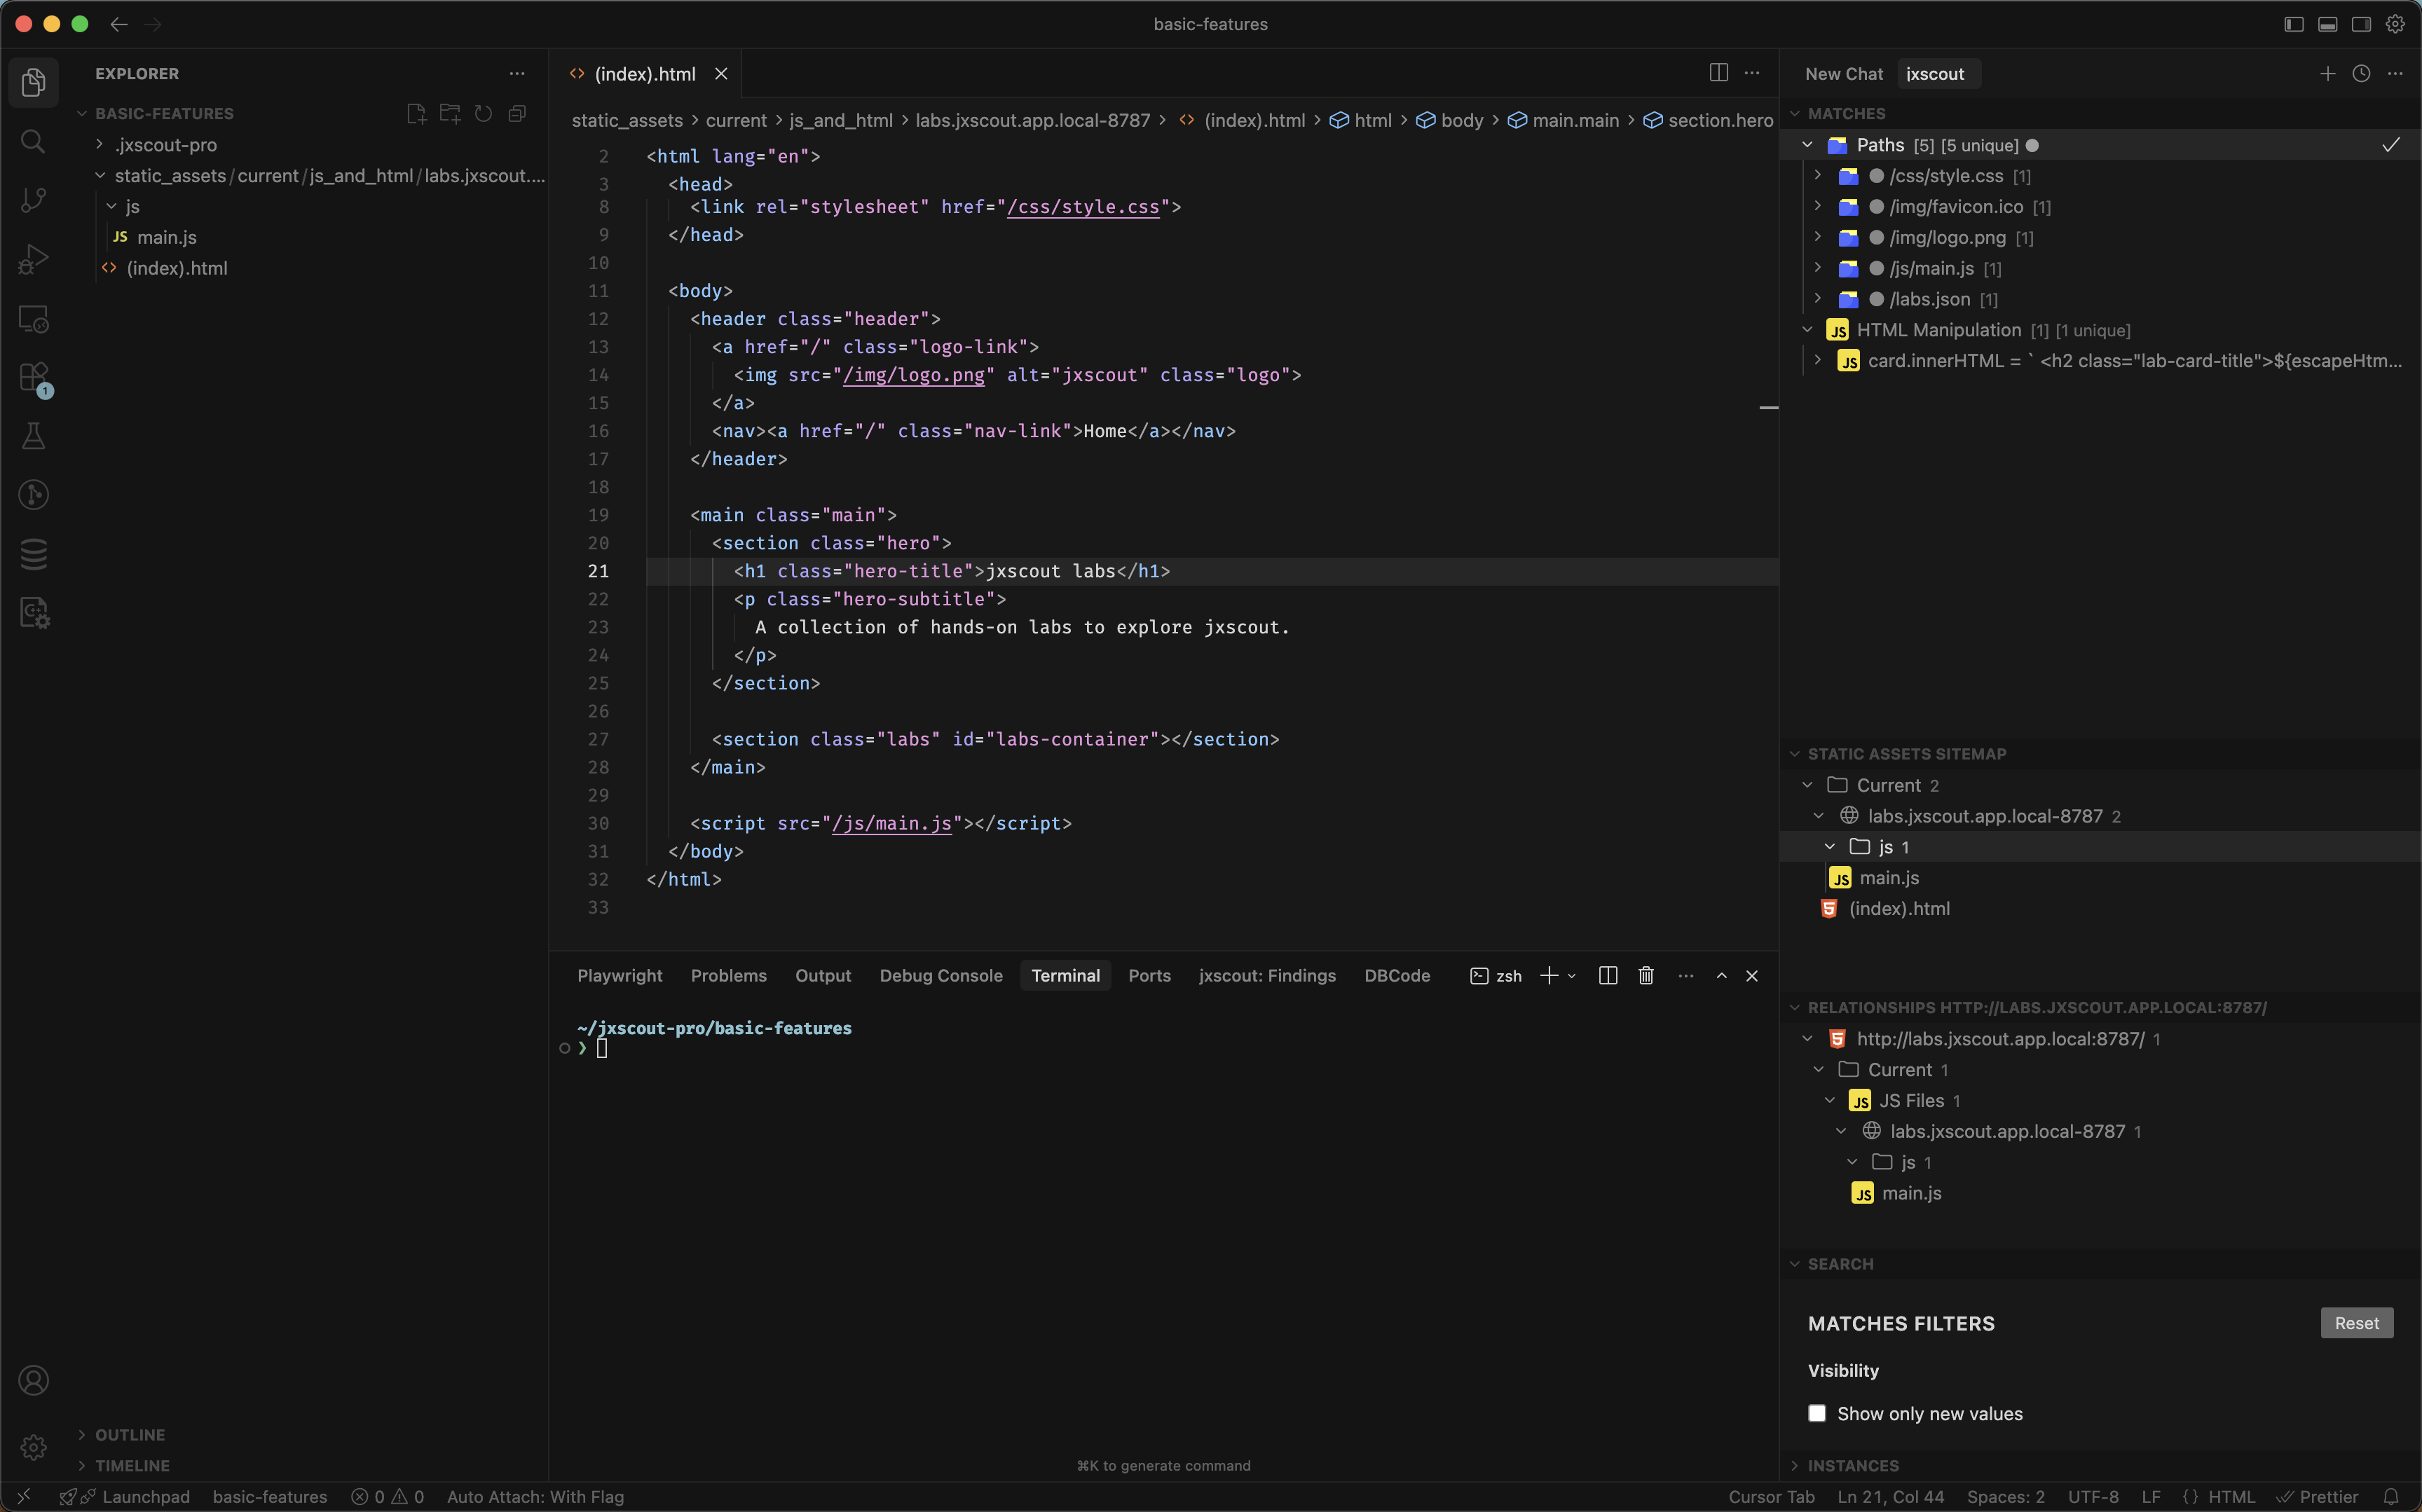Screen dimensions: 2422x1512
Task: Kill terminal with the trash icon
Action: 1646,976
